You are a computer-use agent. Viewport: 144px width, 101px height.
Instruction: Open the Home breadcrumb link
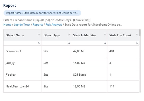coord(7,25)
